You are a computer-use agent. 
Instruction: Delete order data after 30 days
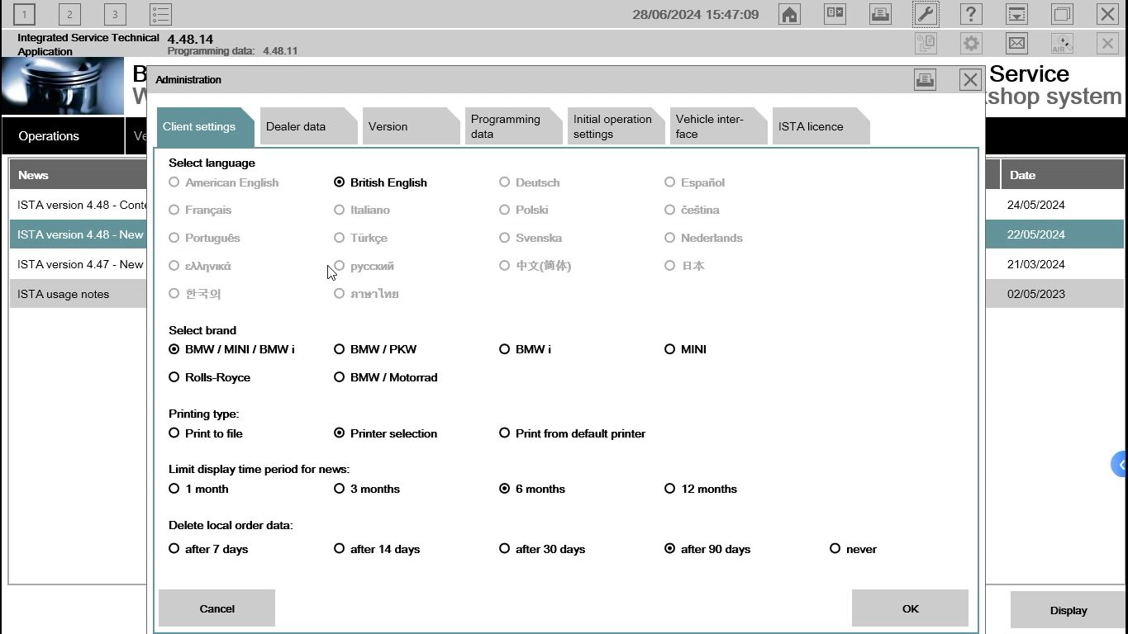(x=542, y=549)
